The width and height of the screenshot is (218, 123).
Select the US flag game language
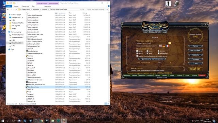point(160,46)
